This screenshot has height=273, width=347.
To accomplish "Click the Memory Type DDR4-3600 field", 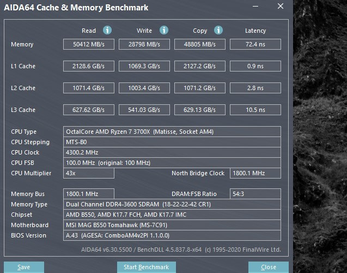I will pos(172,204).
